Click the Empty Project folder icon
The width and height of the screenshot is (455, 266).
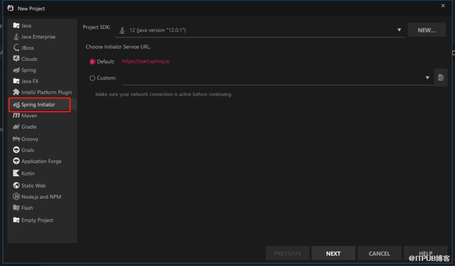coord(16,220)
